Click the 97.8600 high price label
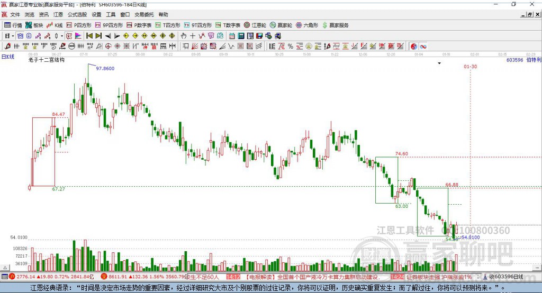Screen dimensions: 542x293 pyautogui.click(x=105, y=68)
